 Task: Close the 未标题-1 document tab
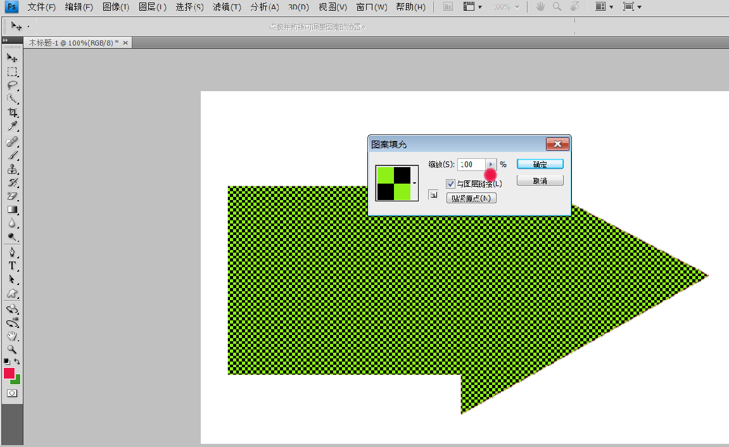point(125,43)
